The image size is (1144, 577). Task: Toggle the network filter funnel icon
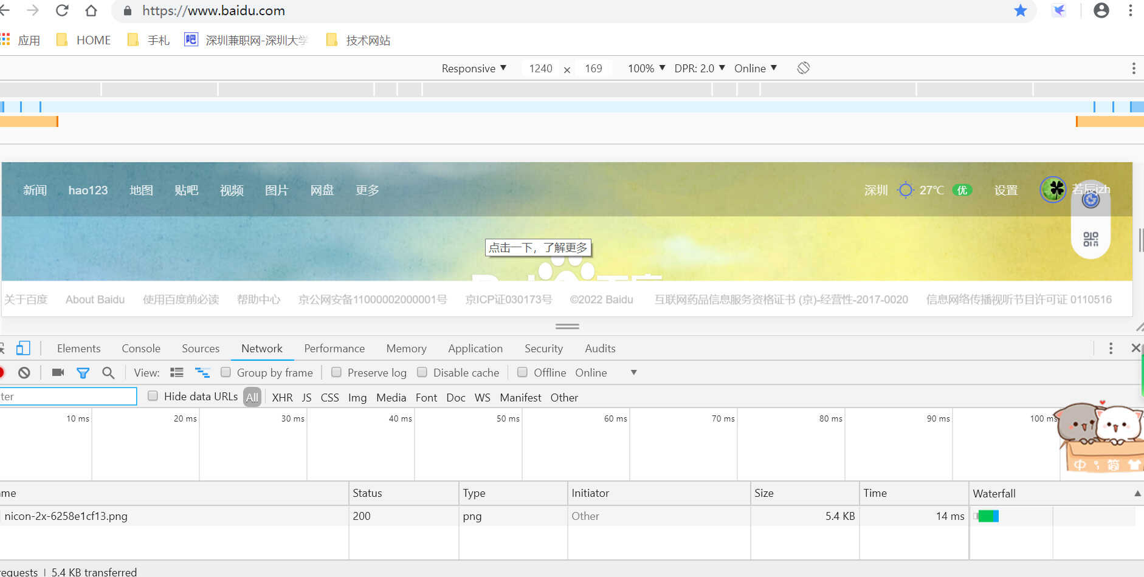pos(83,373)
